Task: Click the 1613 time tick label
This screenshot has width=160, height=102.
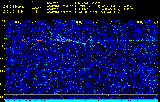Action: (48, 22)
